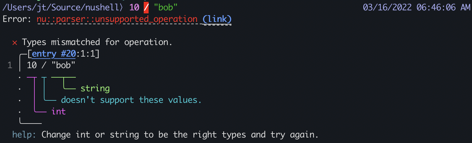Open the (link) hyperlink for the error
Screen dimensions: 472x143
(x=217, y=19)
